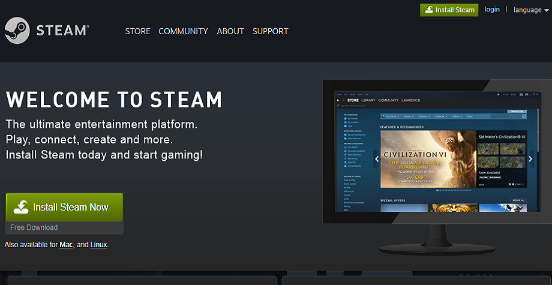
Task: Follow the Linux download link
Action: click(98, 245)
